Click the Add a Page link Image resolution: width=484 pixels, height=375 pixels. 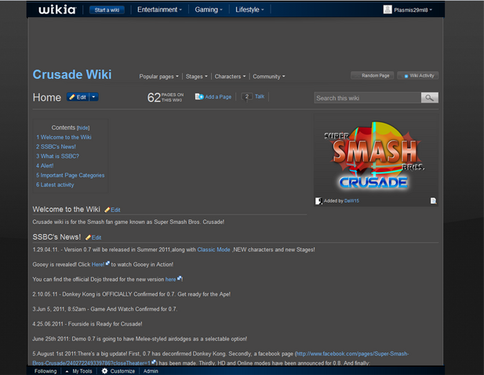click(x=218, y=97)
